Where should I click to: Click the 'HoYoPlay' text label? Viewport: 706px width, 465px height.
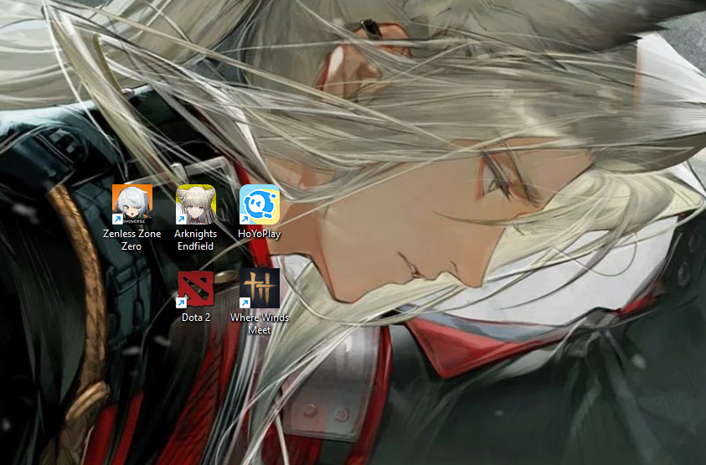pyautogui.click(x=260, y=235)
